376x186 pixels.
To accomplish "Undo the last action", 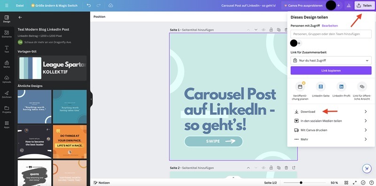I will click(x=89, y=5).
